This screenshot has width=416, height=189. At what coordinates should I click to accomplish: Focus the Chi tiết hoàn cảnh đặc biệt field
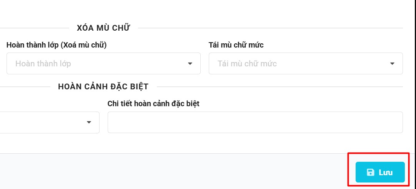click(255, 122)
